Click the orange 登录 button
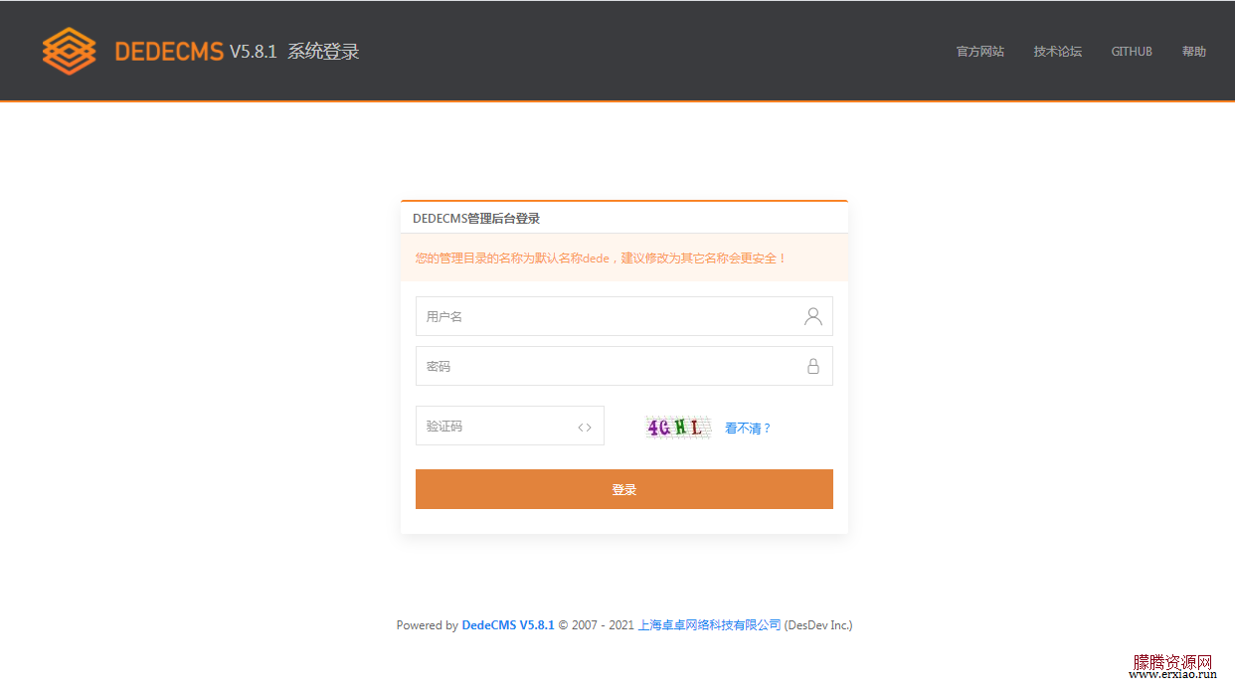The image size is (1235, 691). 624,489
